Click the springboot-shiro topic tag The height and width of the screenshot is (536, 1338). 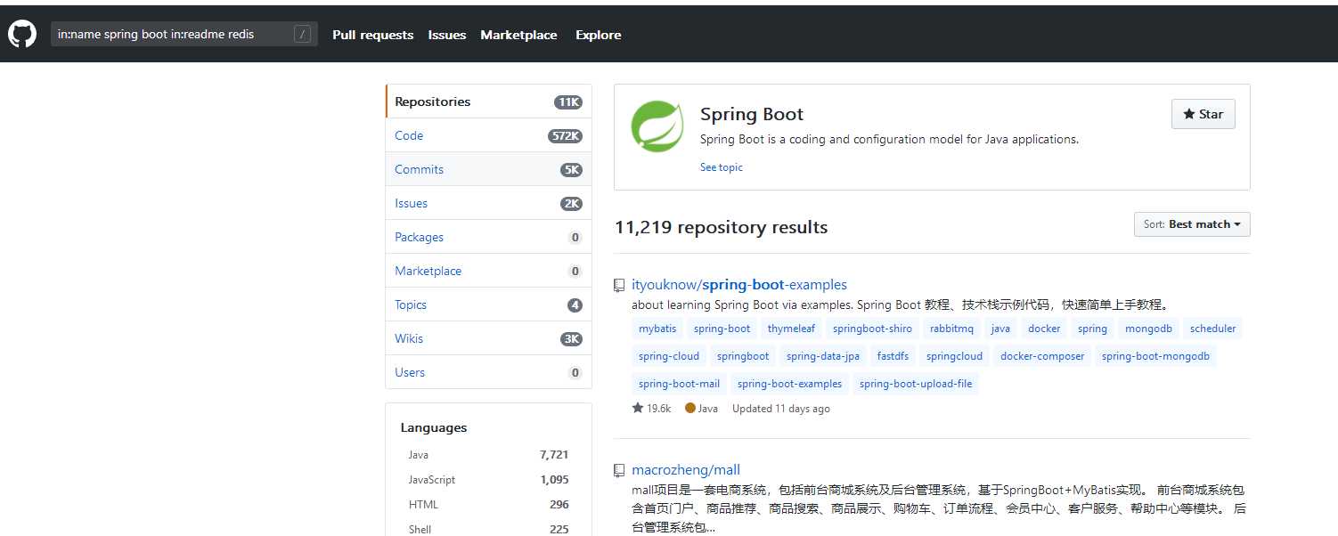(873, 329)
